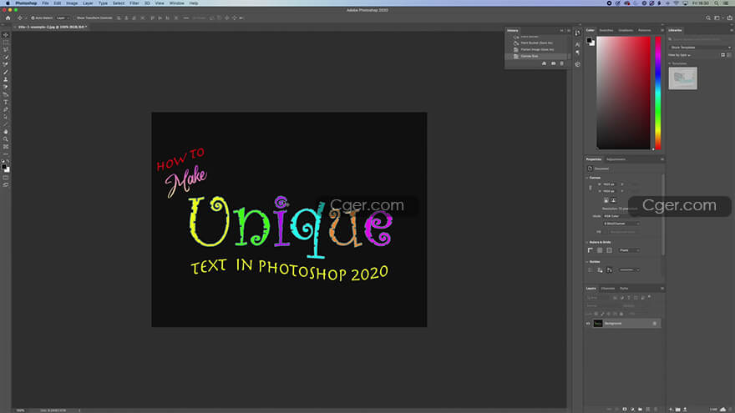The height and width of the screenshot is (413, 735).
Task: Delete current state trash icon in History
Action: pyautogui.click(x=562, y=63)
